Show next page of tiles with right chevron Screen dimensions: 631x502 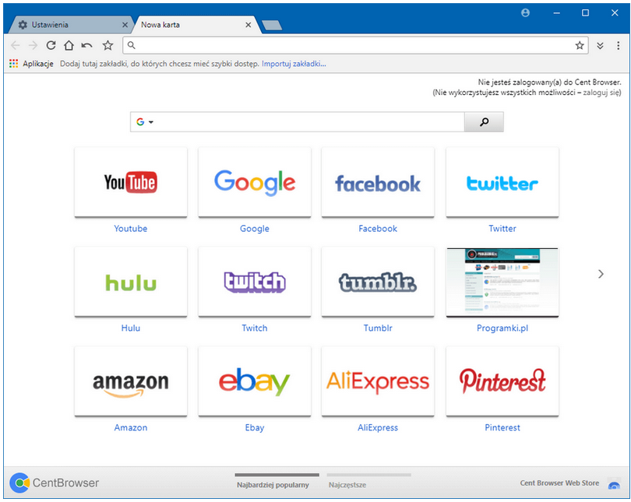click(x=601, y=274)
